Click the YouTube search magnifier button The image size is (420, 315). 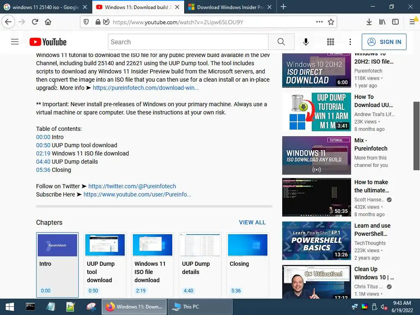pos(281,42)
